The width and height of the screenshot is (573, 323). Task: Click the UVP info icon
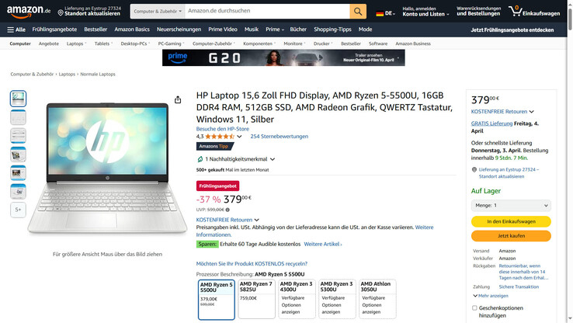pos(227,210)
